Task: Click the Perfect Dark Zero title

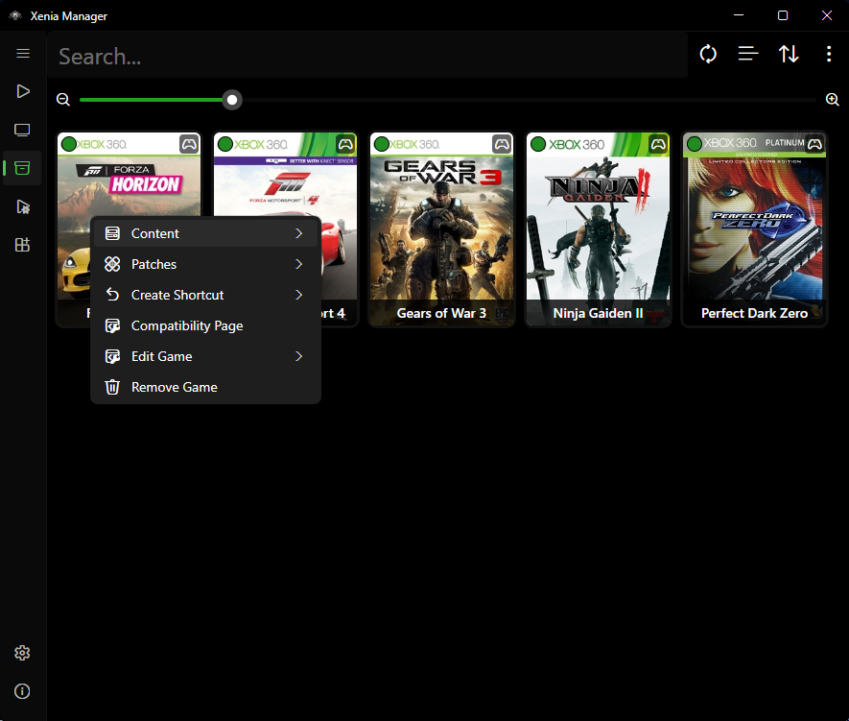Action: [x=754, y=313]
